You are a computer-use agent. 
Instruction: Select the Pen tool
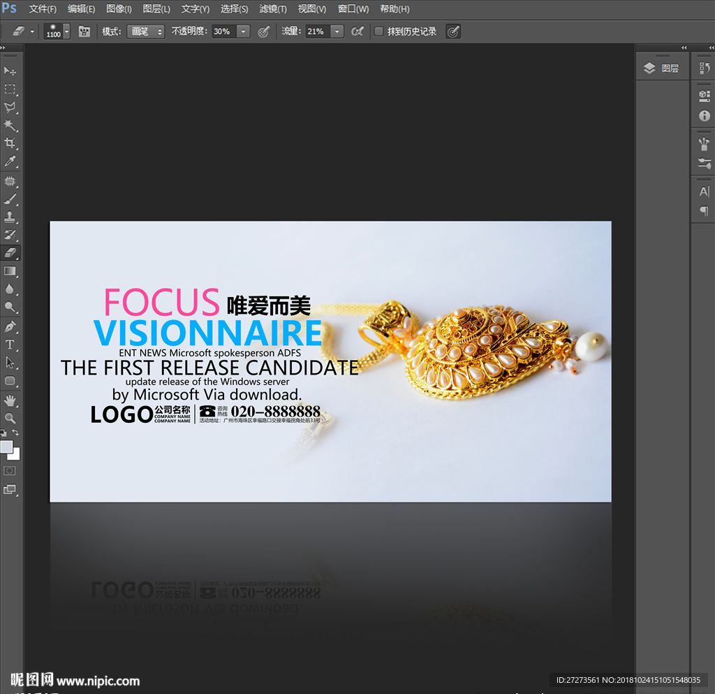pos(10,326)
